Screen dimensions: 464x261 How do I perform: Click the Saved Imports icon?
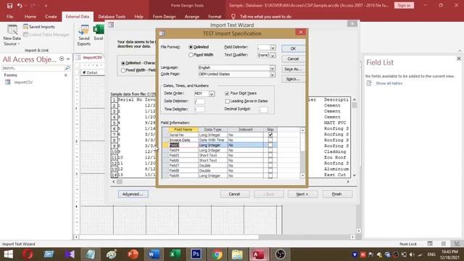click(26, 27)
